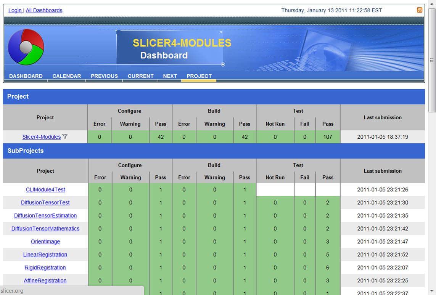Open the CALENDAR tab
Screen dimensions: 436x295
pyautogui.click(x=66, y=76)
